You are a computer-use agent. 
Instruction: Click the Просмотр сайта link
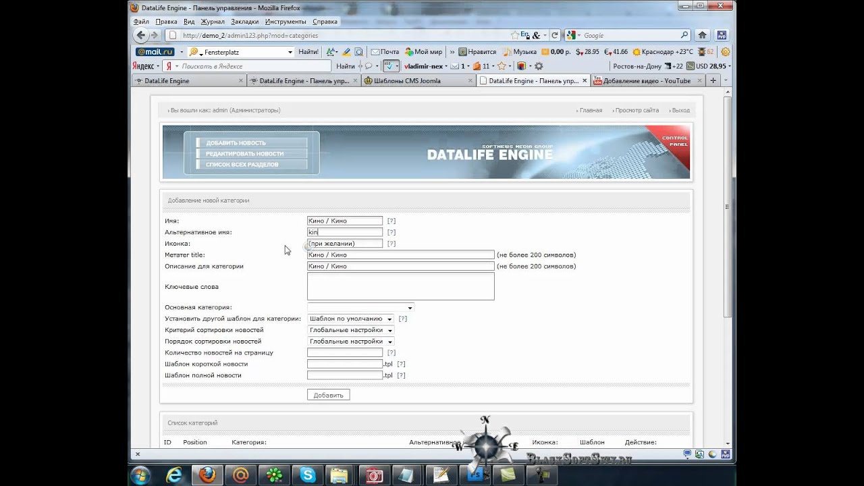click(637, 110)
